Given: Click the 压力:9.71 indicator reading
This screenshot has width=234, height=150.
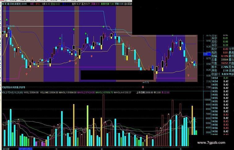Looking at the screenshot, I should [x=86, y=4].
